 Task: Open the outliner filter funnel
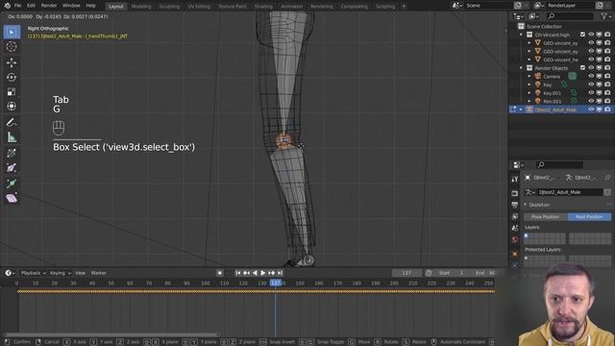603,16
